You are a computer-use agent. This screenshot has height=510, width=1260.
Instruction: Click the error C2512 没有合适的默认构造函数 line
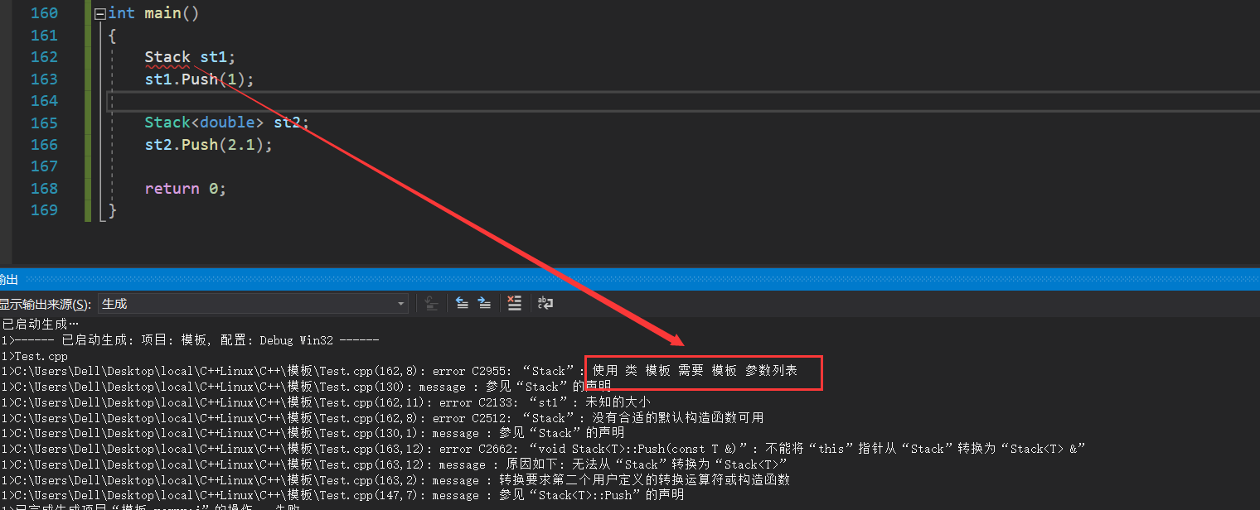coord(382,418)
